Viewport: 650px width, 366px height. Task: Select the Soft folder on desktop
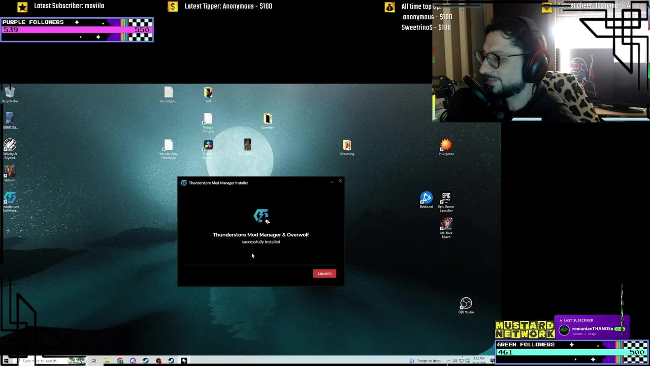(x=208, y=95)
